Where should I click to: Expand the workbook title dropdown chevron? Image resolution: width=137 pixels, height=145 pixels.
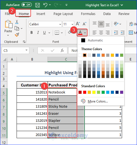click(122, 5)
